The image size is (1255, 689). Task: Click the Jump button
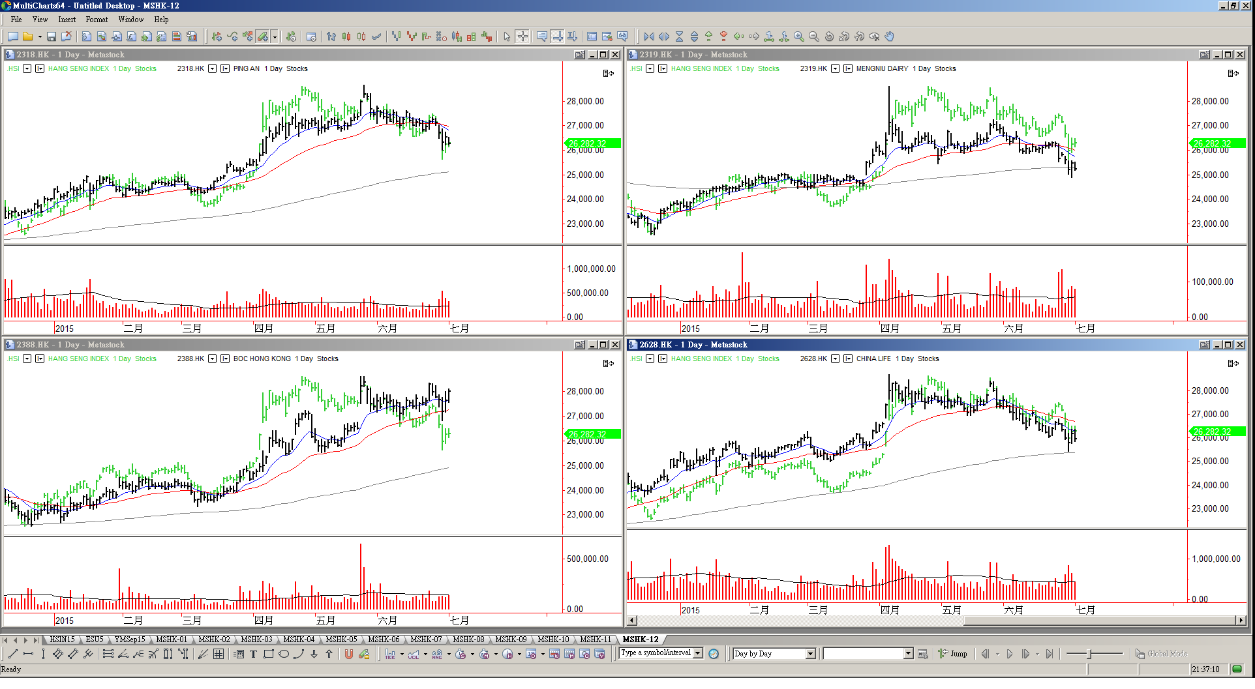tap(953, 654)
